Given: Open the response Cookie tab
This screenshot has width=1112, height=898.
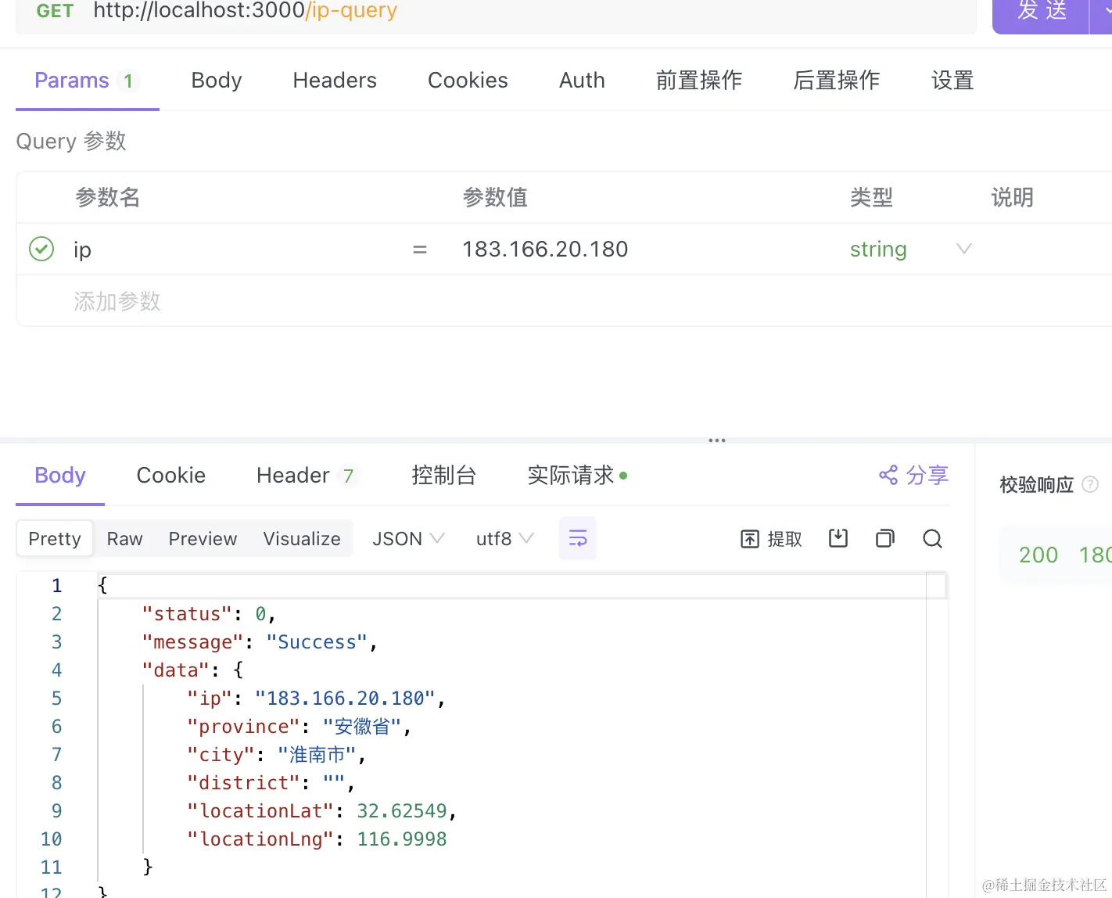Looking at the screenshot, I should [171, 476].
